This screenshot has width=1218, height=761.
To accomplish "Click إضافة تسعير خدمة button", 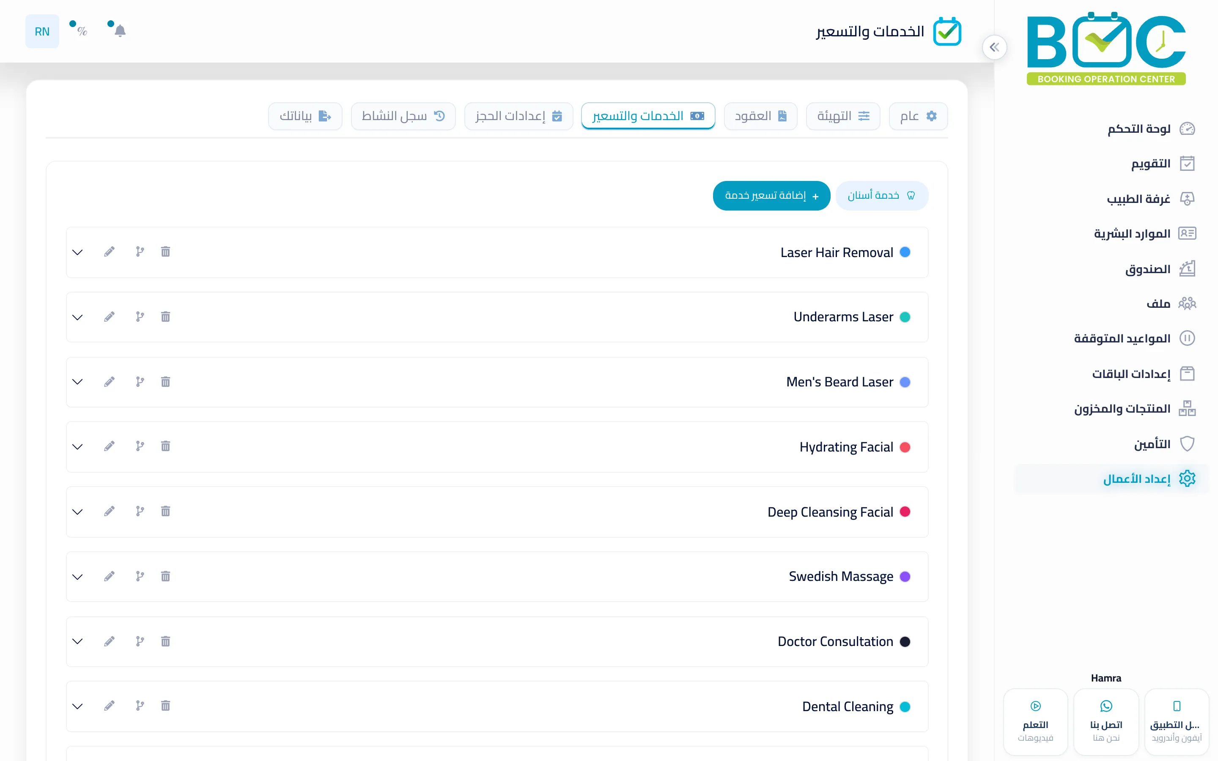I will click(771, 195).
